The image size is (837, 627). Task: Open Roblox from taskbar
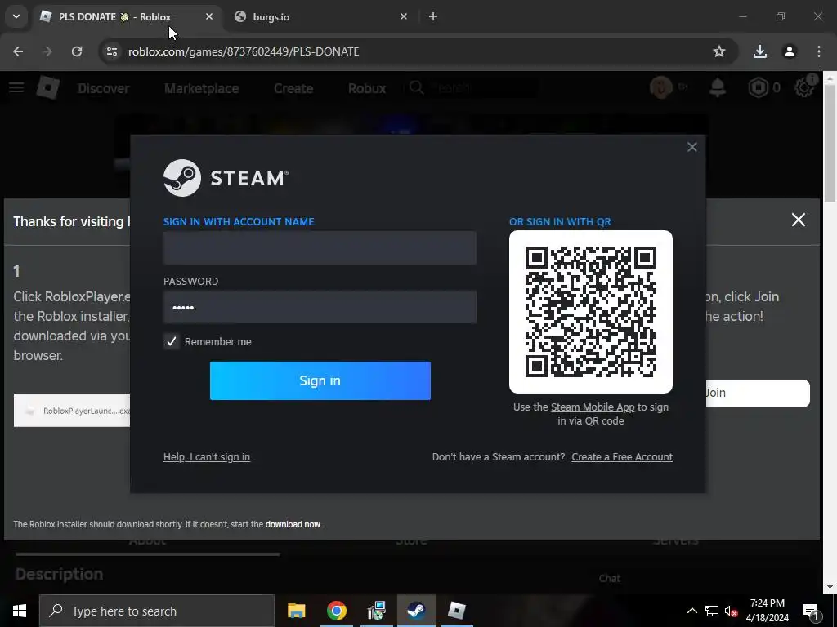click(456, 611)
